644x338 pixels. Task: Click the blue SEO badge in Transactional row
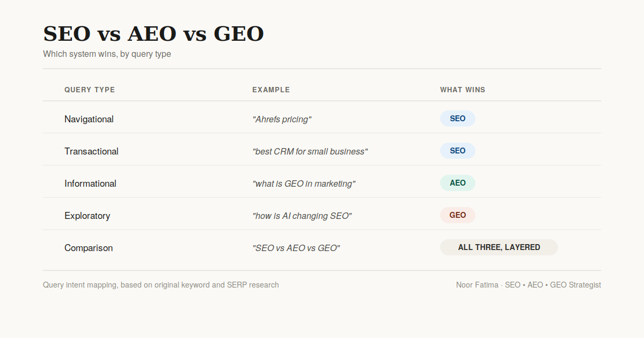tap(458, 151)
